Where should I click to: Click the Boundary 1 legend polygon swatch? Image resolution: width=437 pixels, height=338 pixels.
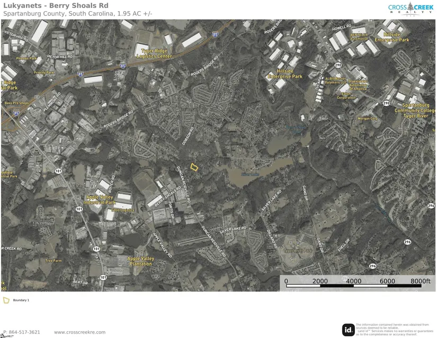point(6,300)
